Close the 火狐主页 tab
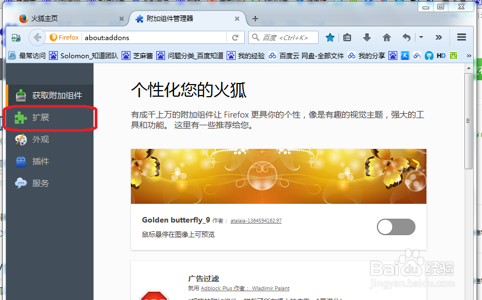 click(122, 19)
